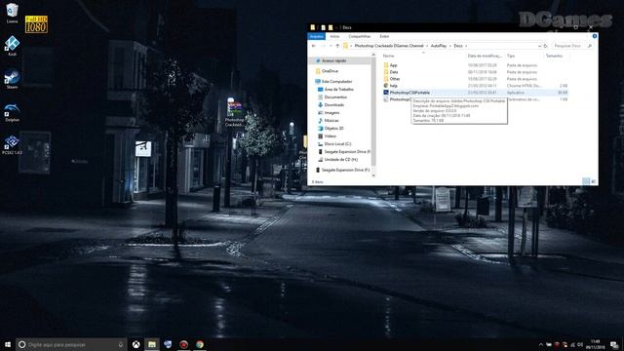Open Quick Access Toolbar customize dropdown
624x351 pixels.
point(336,27)
